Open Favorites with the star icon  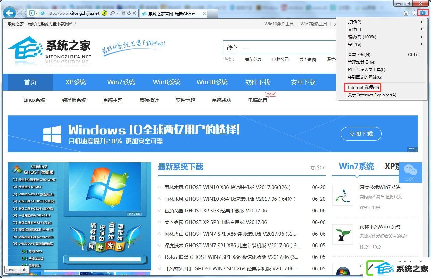click(414, 13)
